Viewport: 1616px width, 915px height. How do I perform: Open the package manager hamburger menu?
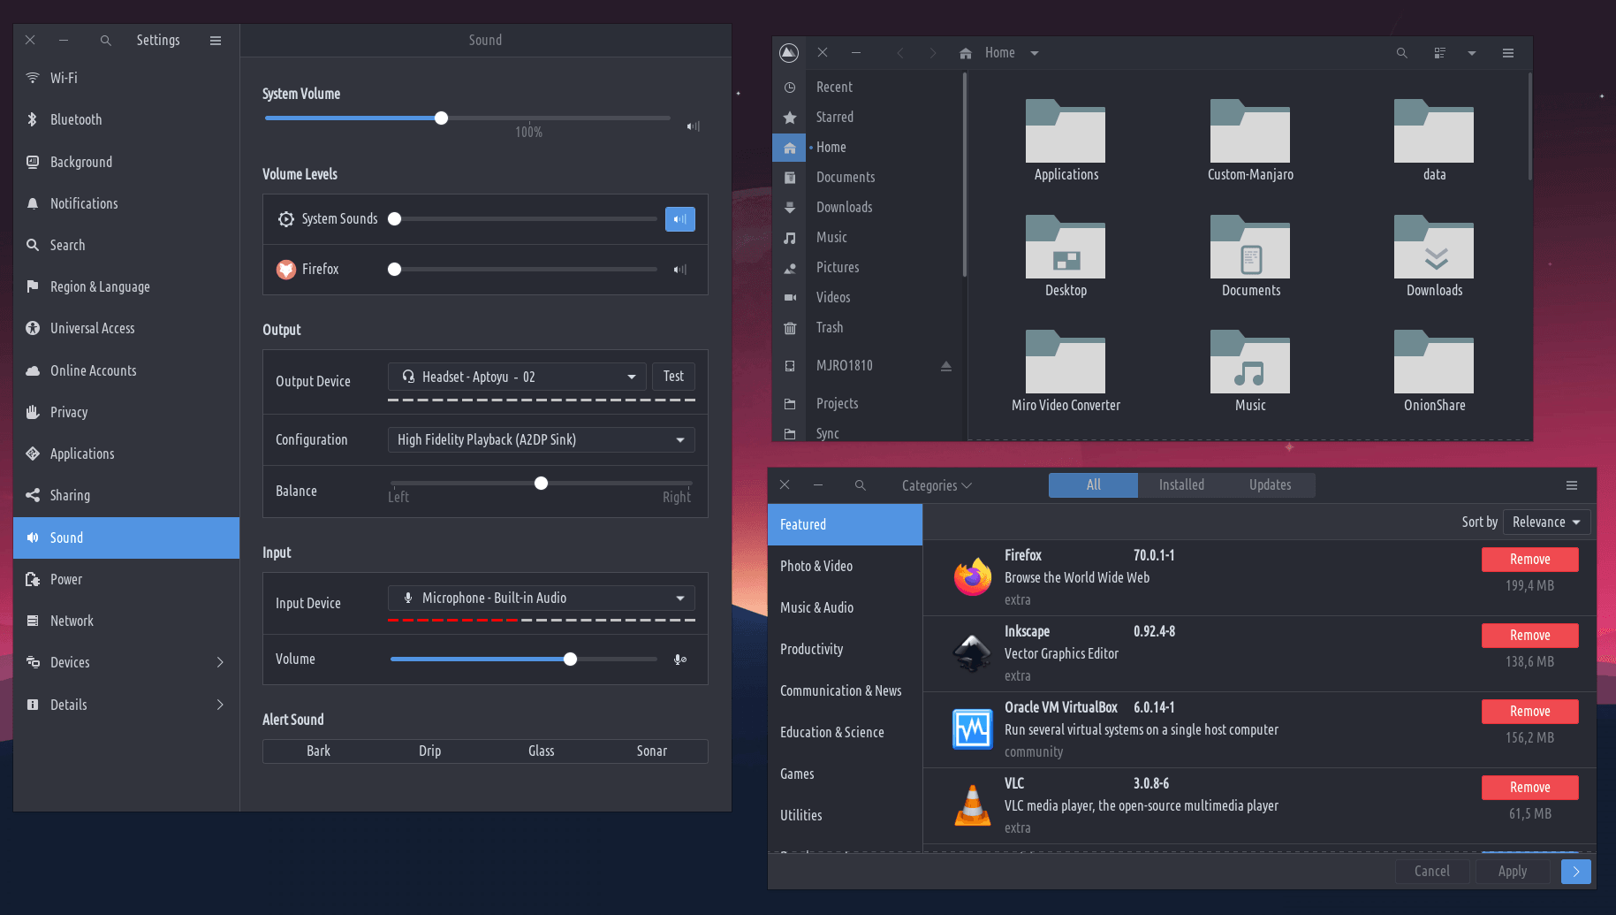point(1571,485)
